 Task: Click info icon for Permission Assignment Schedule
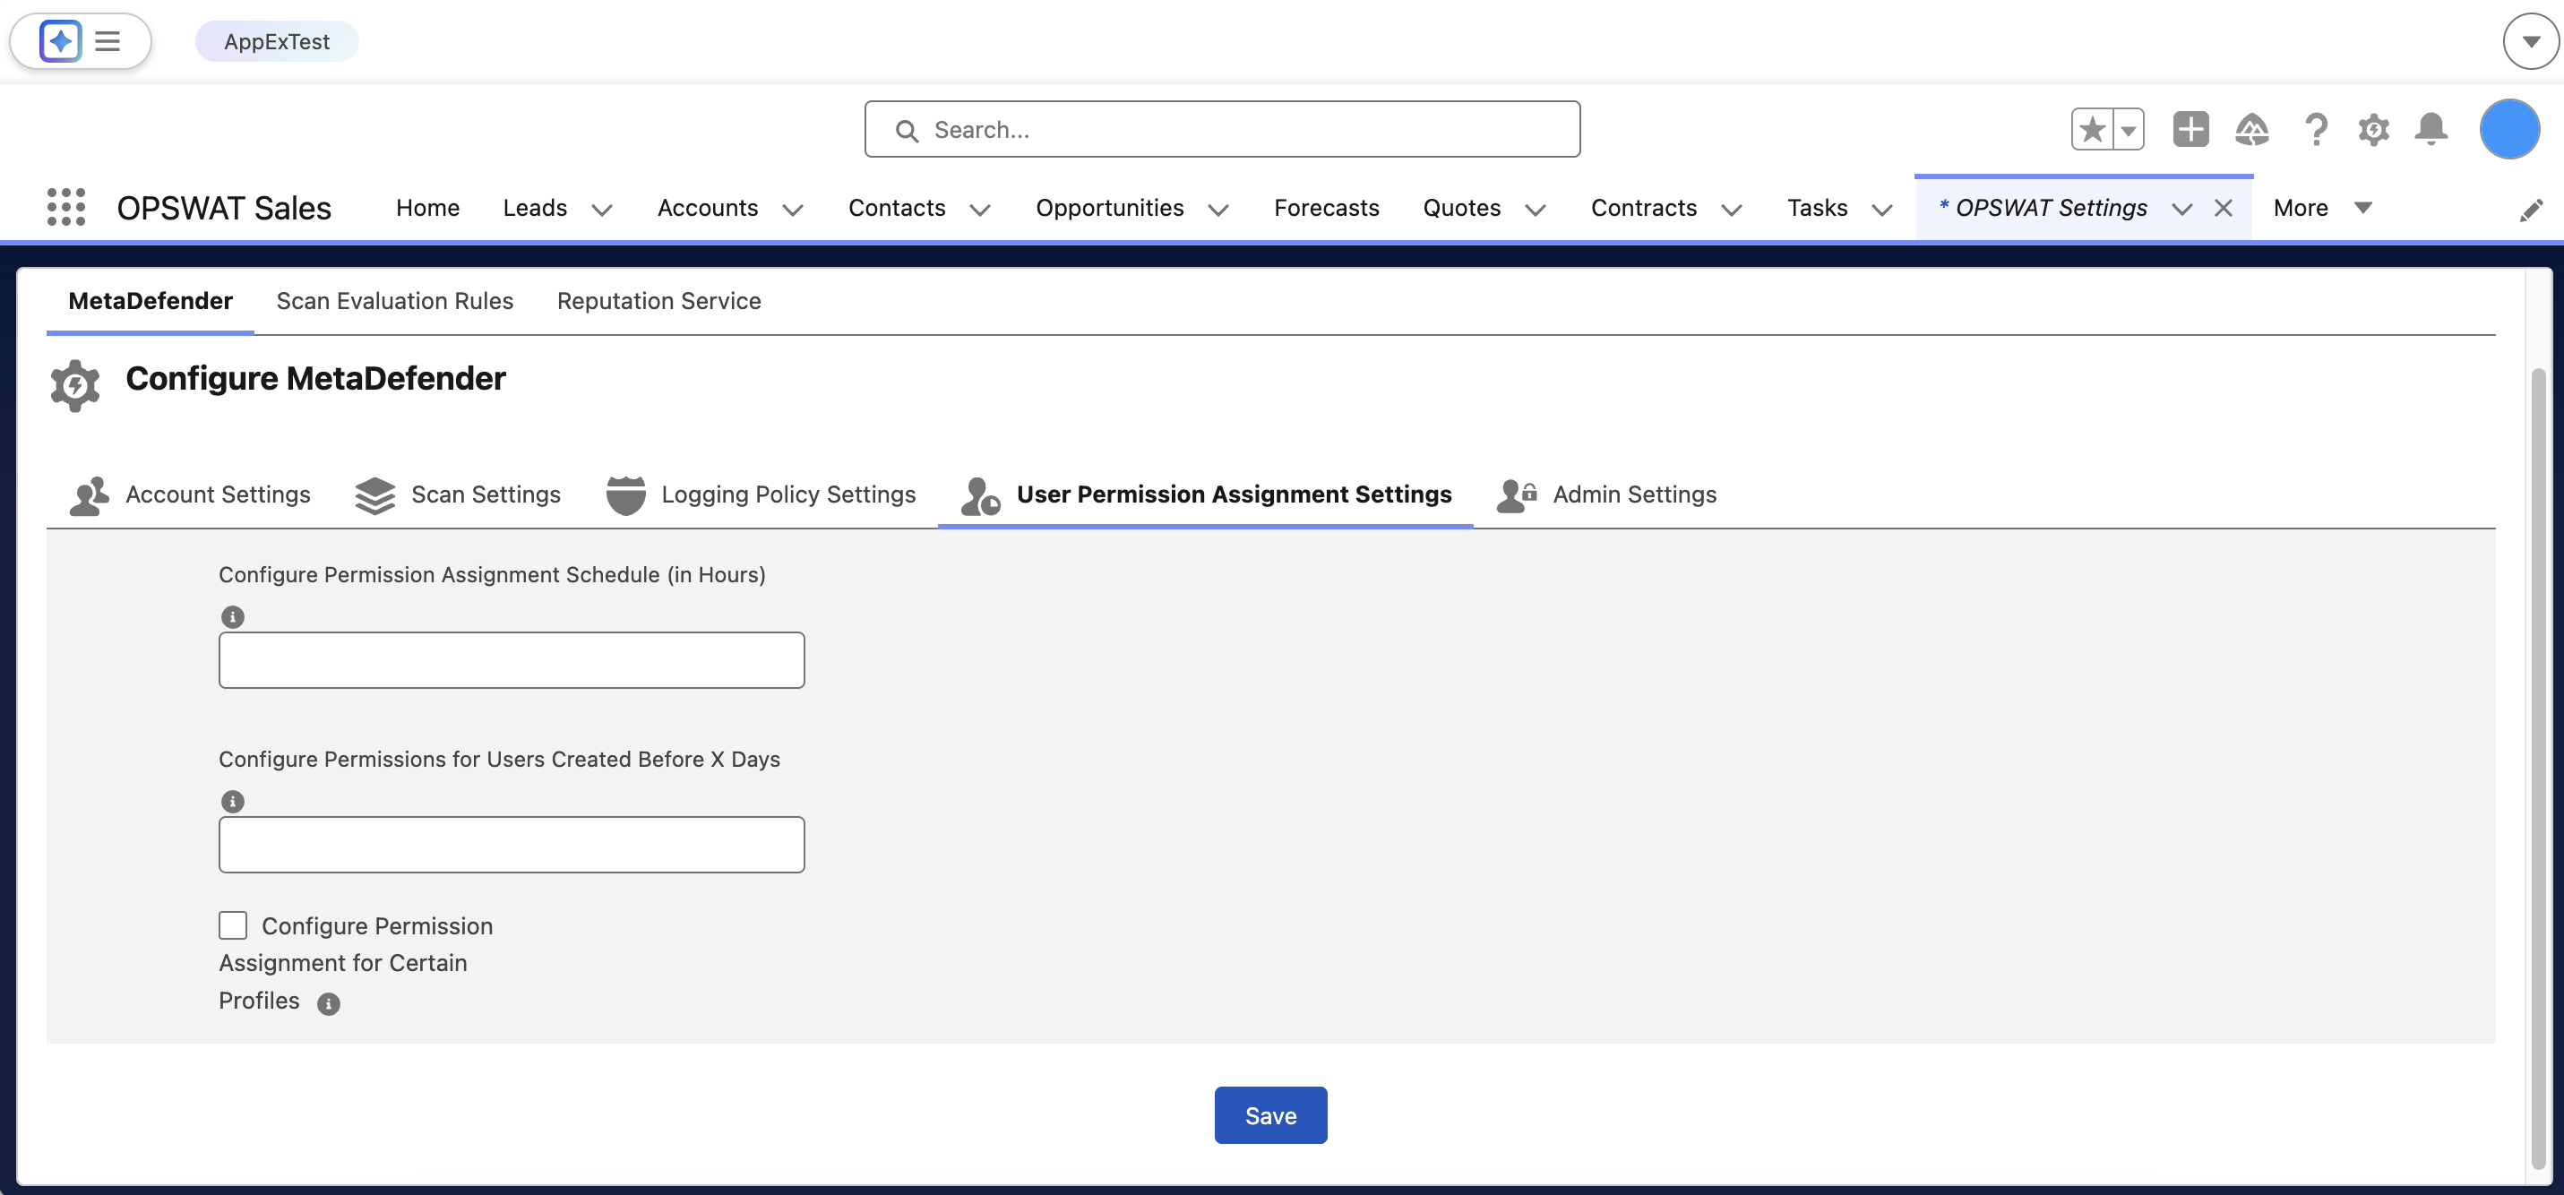232,617
